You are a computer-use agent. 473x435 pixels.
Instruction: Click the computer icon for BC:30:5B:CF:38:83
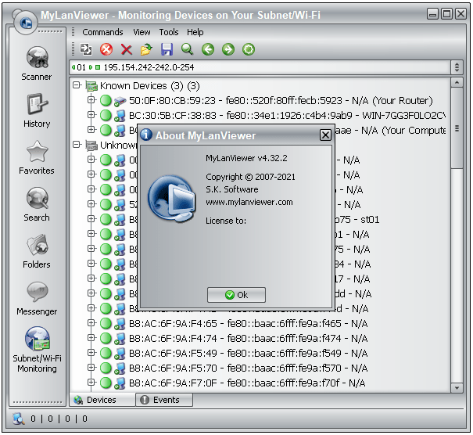coord(120,116)
